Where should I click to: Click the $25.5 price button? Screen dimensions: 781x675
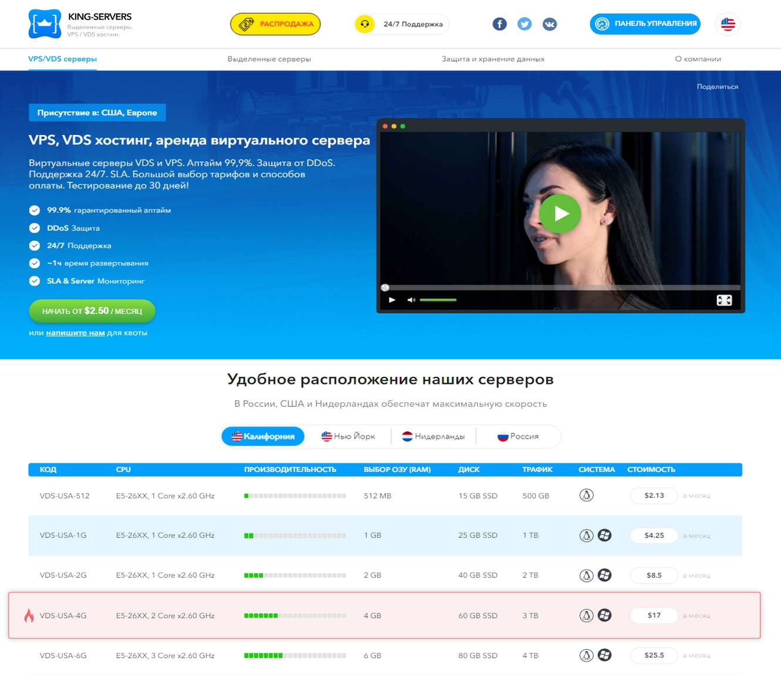point(654,655)
